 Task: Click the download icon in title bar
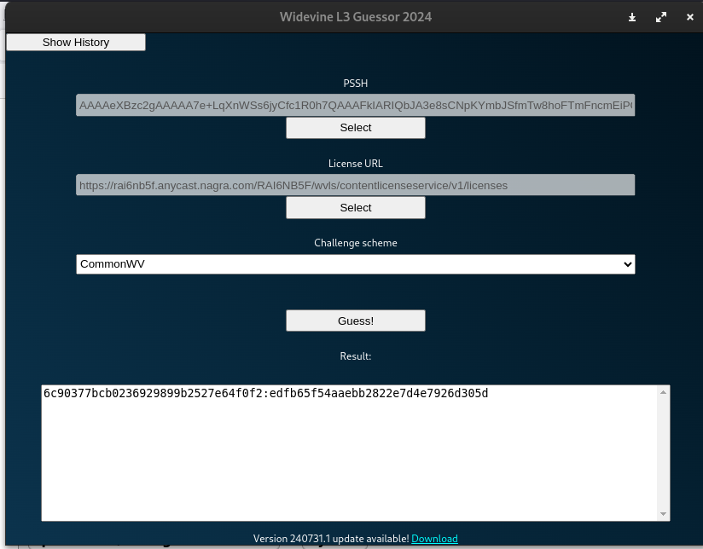coord(631,18)
